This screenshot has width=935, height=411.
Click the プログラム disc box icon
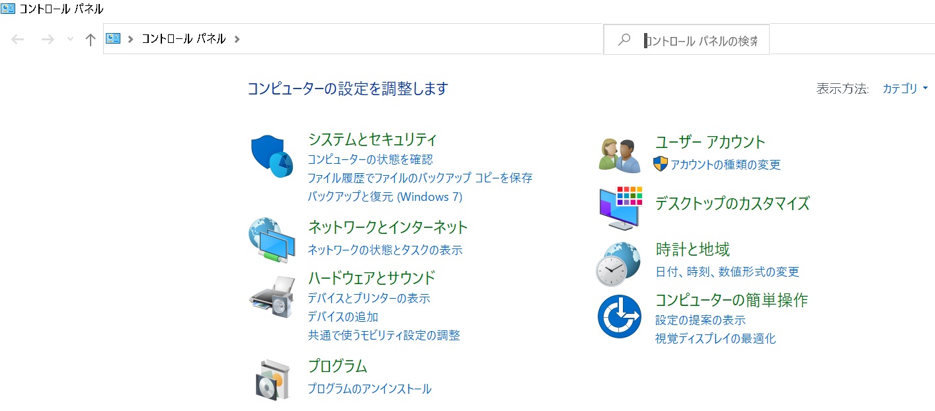[274, 380]
